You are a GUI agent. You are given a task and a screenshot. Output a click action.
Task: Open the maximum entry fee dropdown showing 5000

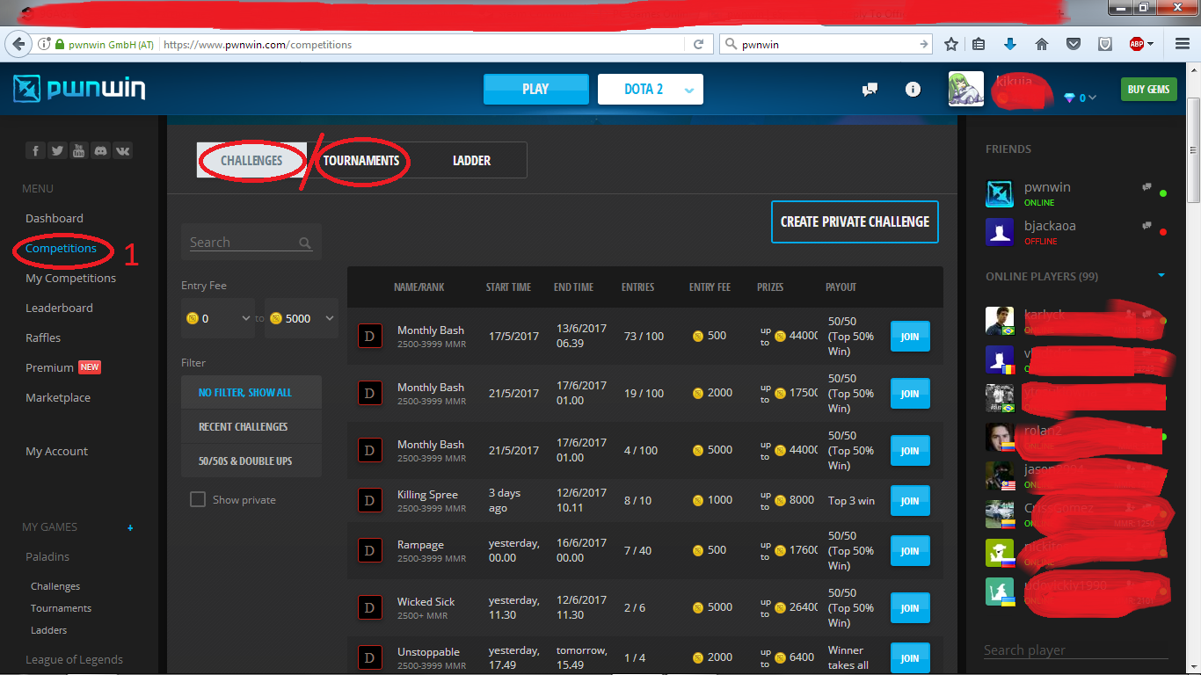[302, 318]
